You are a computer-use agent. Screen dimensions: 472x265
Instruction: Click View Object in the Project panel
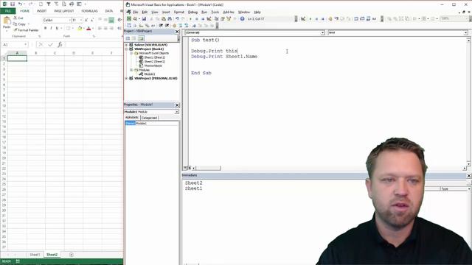point(134,38)
